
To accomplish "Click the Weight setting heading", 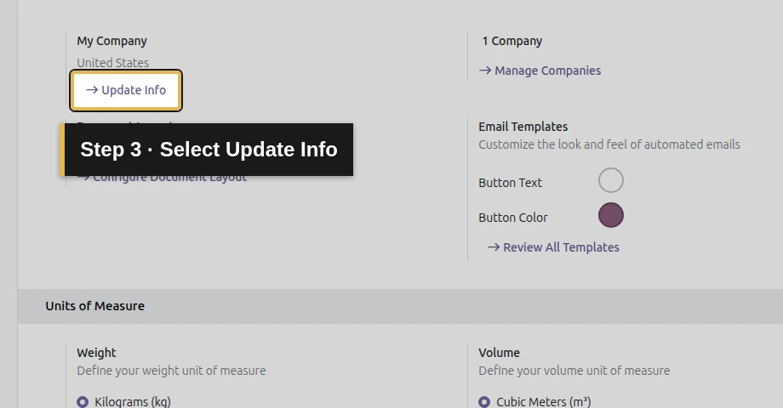I will click(96, 353).
